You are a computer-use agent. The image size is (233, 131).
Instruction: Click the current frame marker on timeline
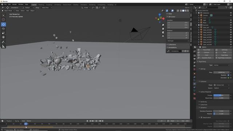26,124
